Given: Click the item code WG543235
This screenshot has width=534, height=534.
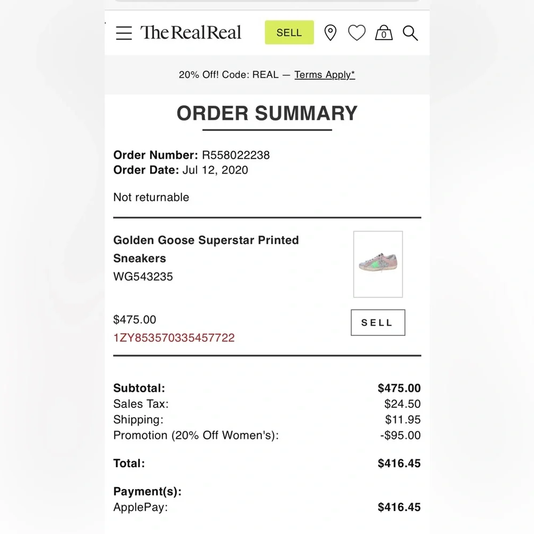Looking at the screenshot, I should click(143, 277).
